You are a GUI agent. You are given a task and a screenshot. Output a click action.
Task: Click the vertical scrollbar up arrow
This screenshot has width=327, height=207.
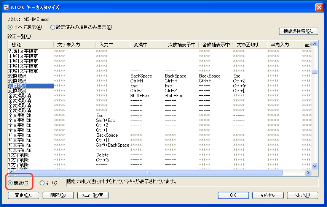(315, 44)
